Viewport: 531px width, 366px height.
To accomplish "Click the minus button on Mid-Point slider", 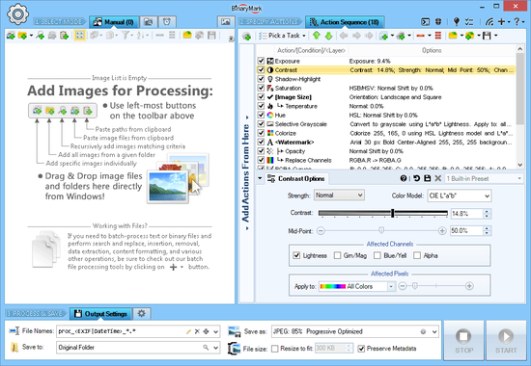I will click(321, 231).
